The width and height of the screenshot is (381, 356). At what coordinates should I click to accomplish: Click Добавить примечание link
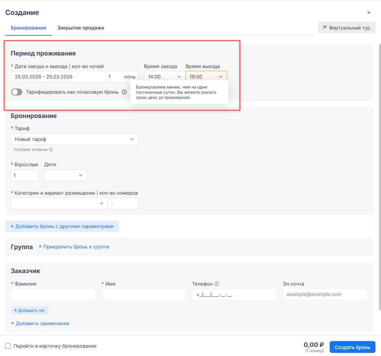(40, 323)
